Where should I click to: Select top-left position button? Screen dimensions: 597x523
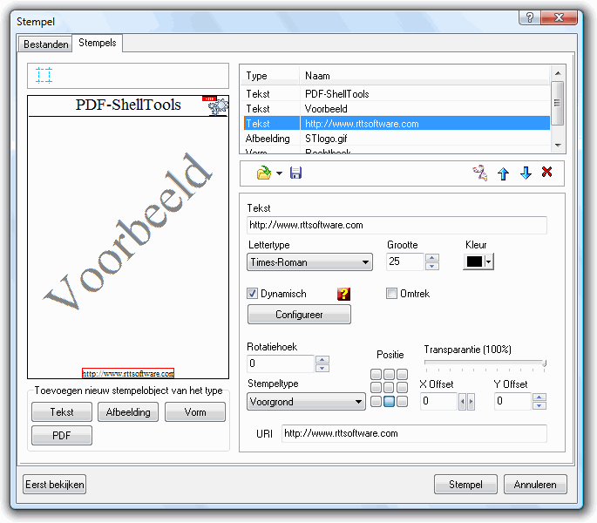[x=376, y=375]
